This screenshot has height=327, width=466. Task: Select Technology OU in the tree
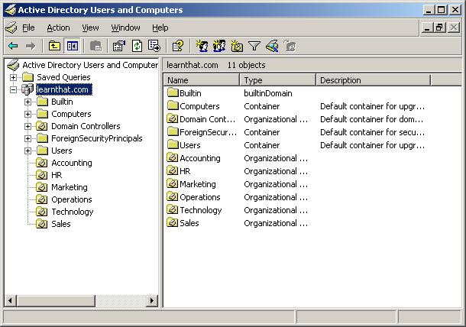tap(73, 212)
